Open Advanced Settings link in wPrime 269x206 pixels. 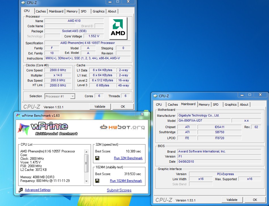pos(38,190)
